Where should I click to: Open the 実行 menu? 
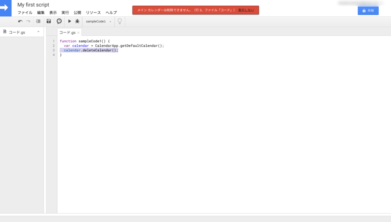65,13
